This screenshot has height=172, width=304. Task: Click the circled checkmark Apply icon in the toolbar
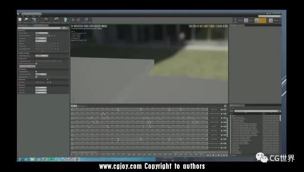point(78,20)
